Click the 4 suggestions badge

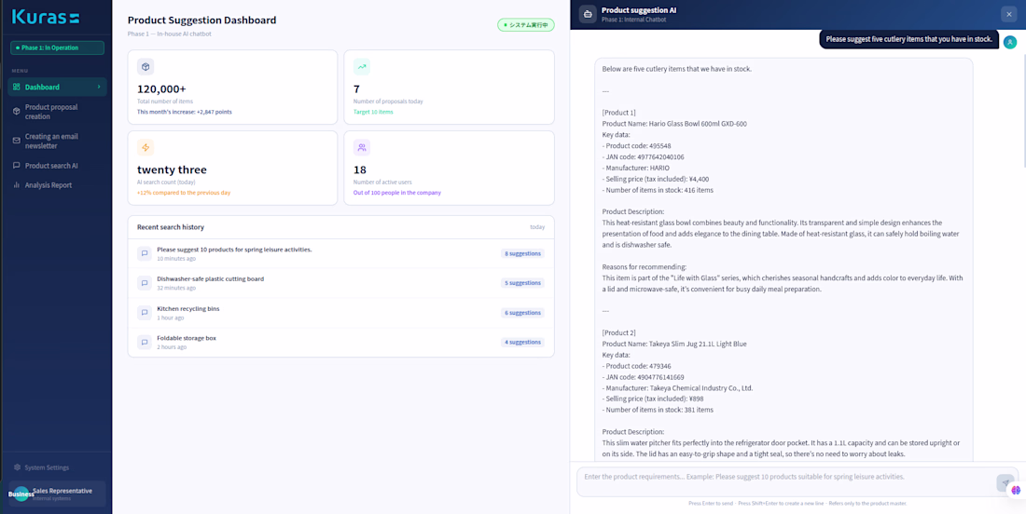coord(522,343)
